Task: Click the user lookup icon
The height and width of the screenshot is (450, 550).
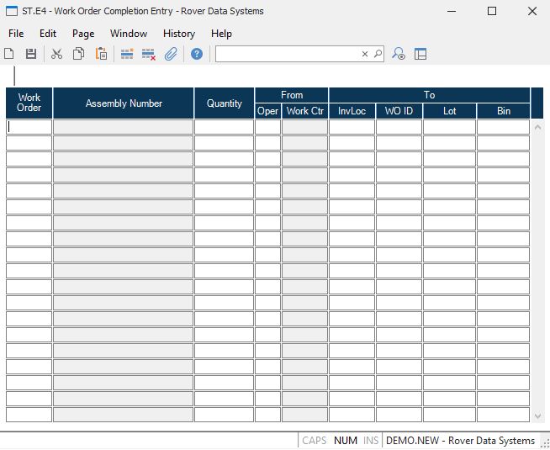Action: coord(399,54)
